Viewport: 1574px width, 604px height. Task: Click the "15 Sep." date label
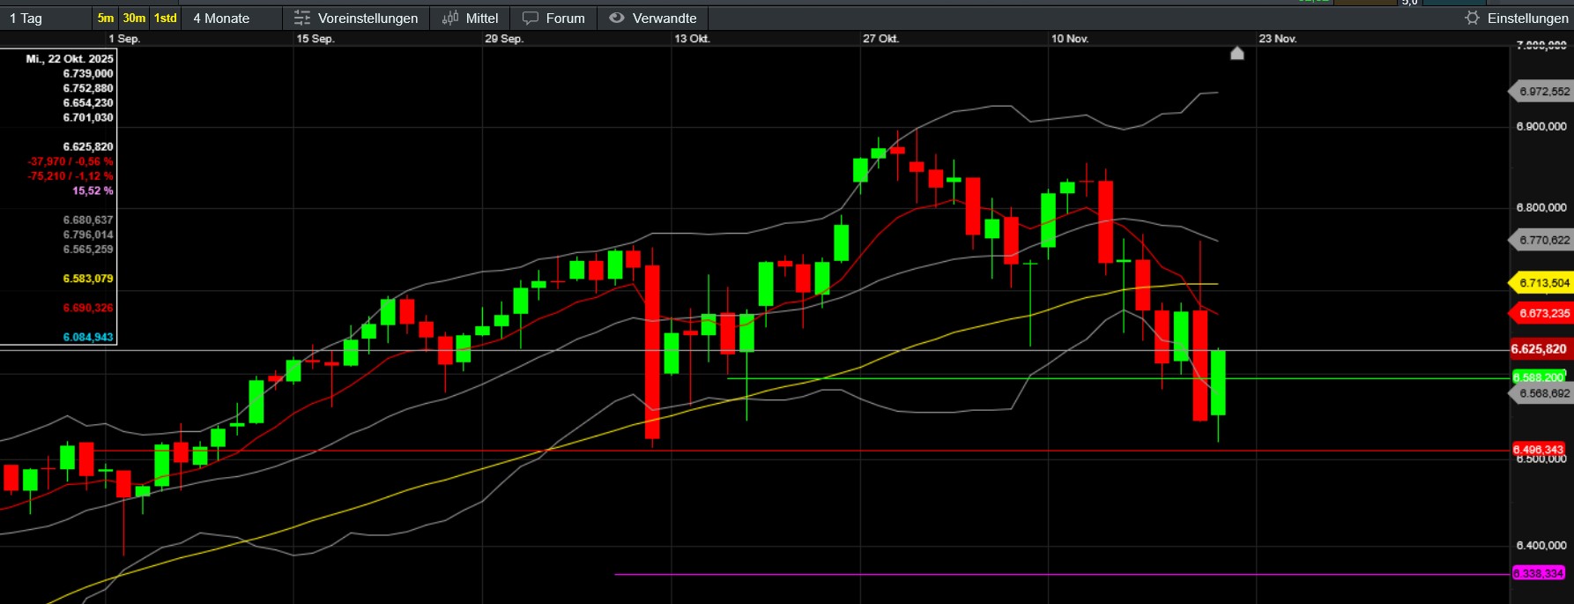point(316,39)
